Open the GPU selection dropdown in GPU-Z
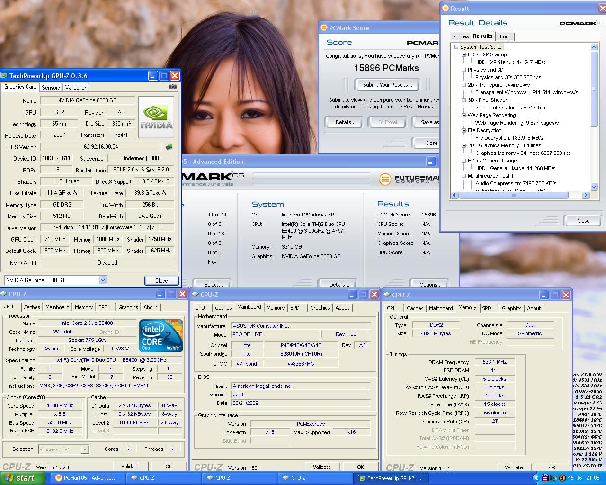606x485 pixels. point(103,280)
